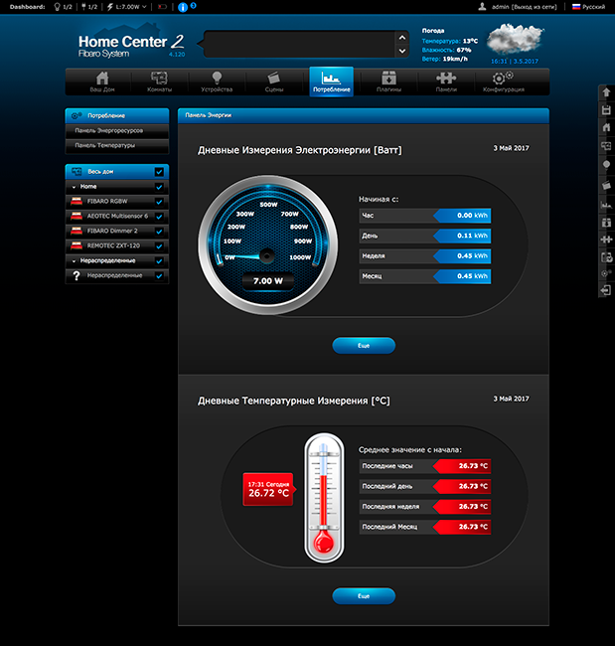Uncheck REMOTEC ZXT-120 checkbox

(x=159, y=246)
